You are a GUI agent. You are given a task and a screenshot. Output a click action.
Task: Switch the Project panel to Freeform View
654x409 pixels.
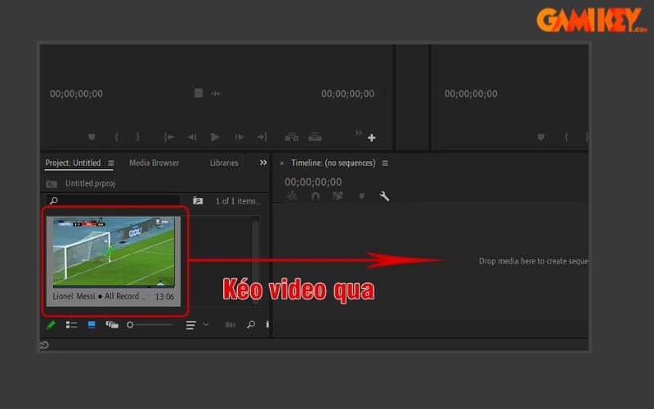click(x=112, y=325)
